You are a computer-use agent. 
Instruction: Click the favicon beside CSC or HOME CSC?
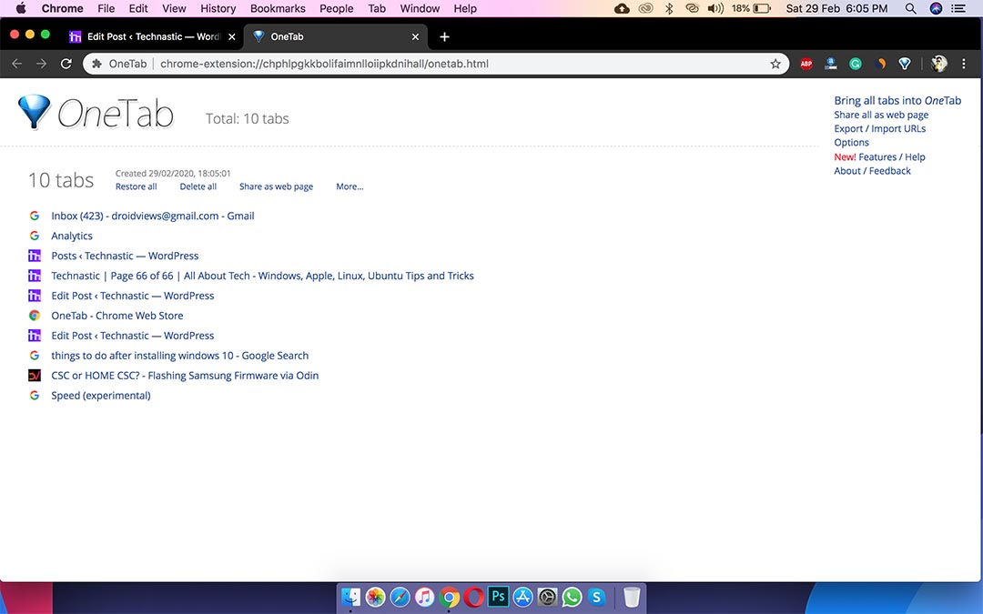click(x=35, y=376)
